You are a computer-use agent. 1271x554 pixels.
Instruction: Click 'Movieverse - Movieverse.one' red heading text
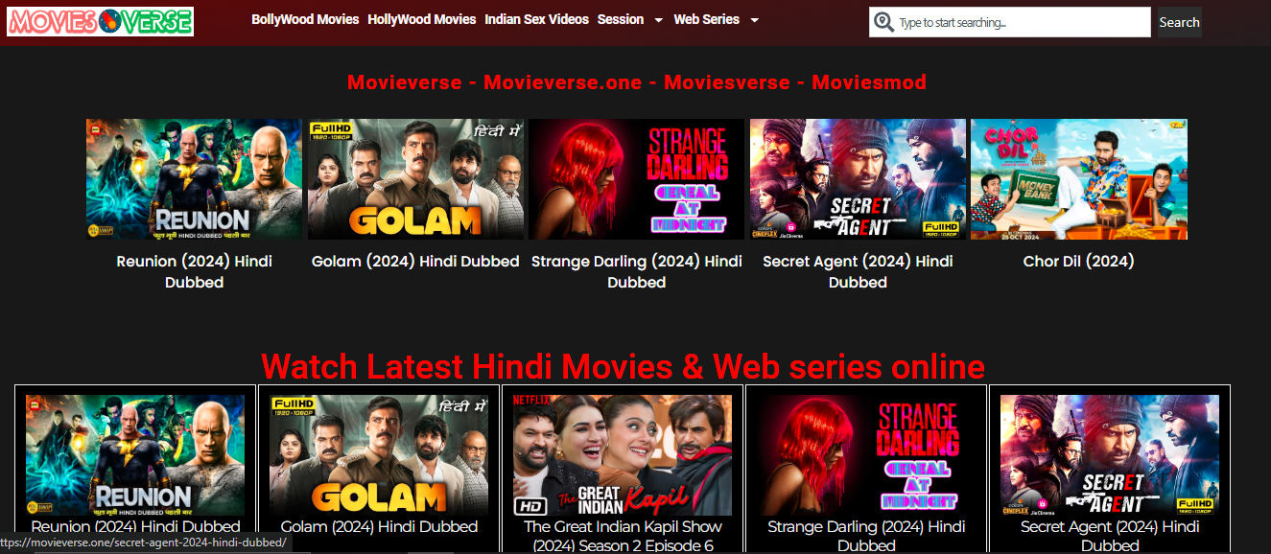click(637, 81)
